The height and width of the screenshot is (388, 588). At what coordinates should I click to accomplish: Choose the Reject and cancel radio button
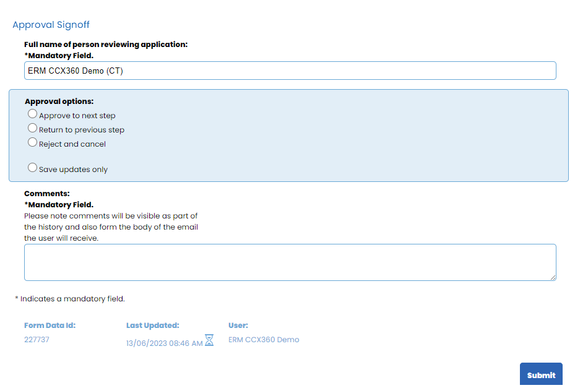click(x=33, y=142)
